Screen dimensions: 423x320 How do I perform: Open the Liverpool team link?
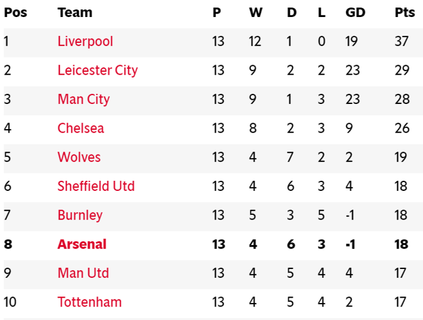click(85, 42)
